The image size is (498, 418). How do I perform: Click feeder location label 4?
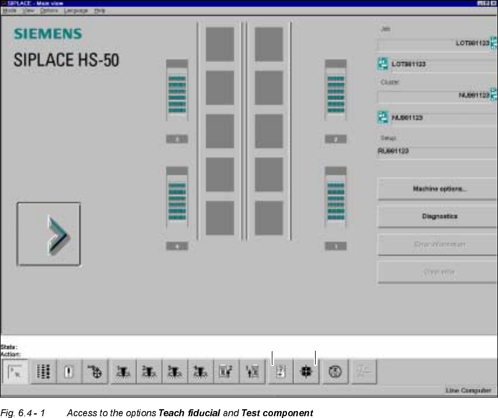tap(177, 246)
